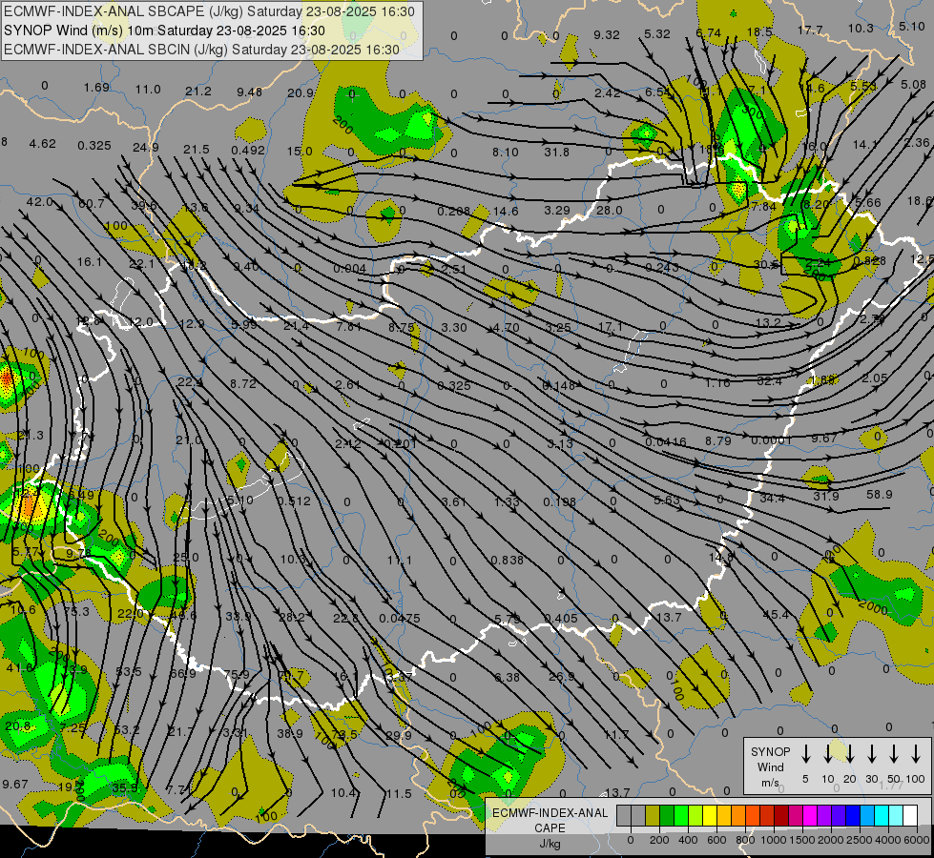Image resolution: width=934 pixels, height=858 pixels.
Task: Click the map value 9.32
Action: point(607,34)
